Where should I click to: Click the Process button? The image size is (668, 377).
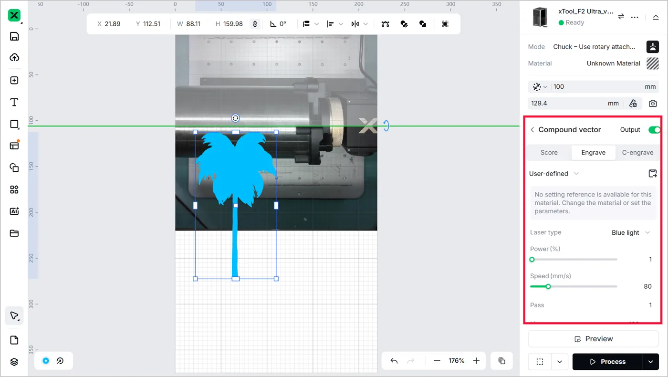pyautogui.click(x=607, y=362)
